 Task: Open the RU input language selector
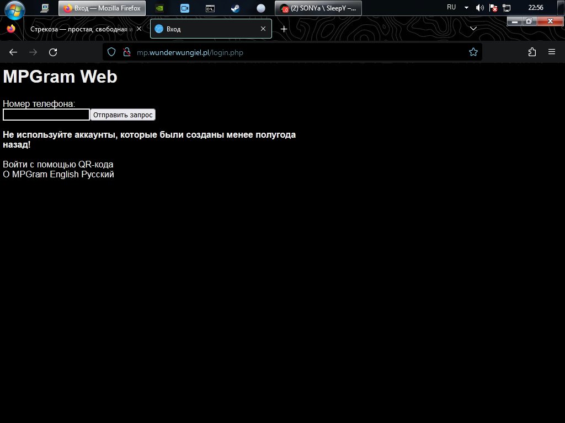pos(451,7)
